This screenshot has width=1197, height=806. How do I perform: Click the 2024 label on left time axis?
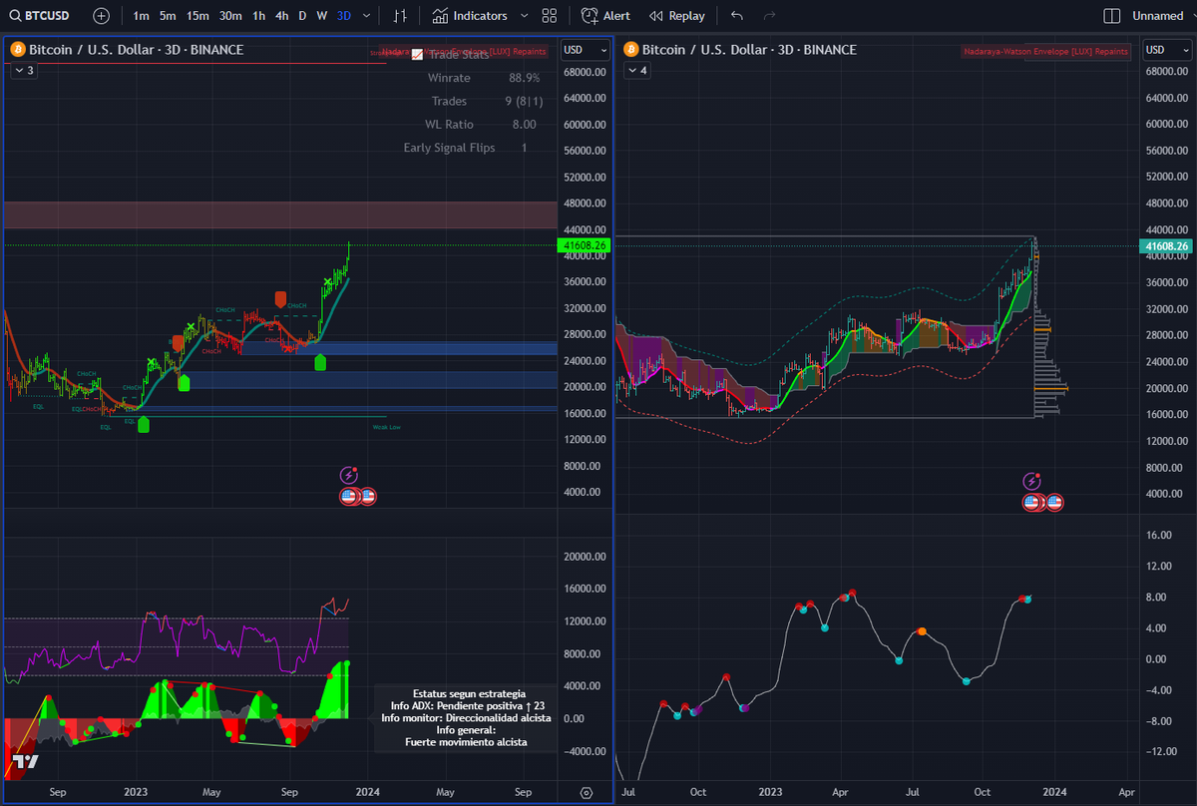coord(368,792)
